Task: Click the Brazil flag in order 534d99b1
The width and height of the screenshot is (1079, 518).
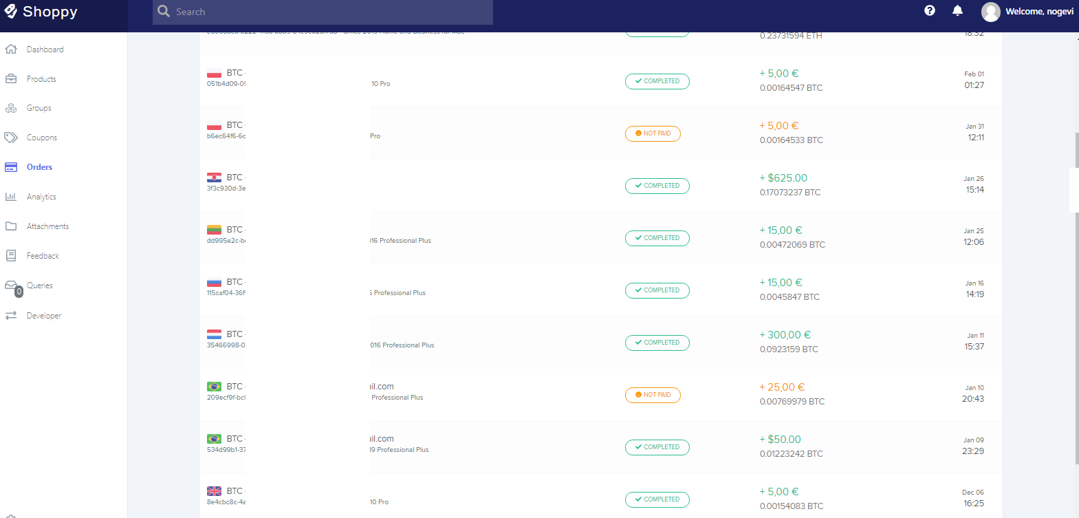Action: (x=214, y=439)
